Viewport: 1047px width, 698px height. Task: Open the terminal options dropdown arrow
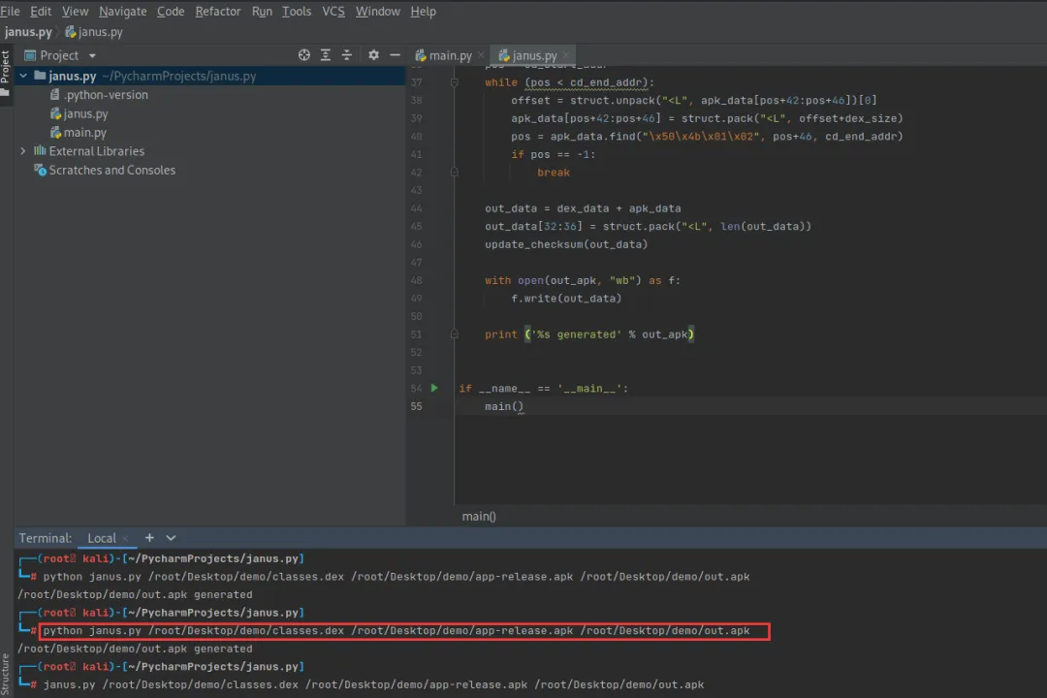[x=172, y=538]
